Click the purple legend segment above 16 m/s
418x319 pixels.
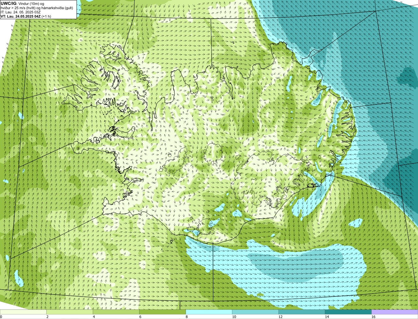395,312
